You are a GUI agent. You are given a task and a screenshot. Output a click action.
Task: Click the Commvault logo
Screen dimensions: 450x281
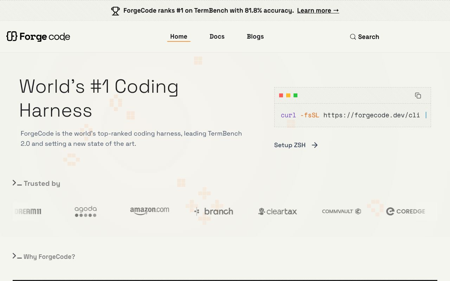(342, 211)
